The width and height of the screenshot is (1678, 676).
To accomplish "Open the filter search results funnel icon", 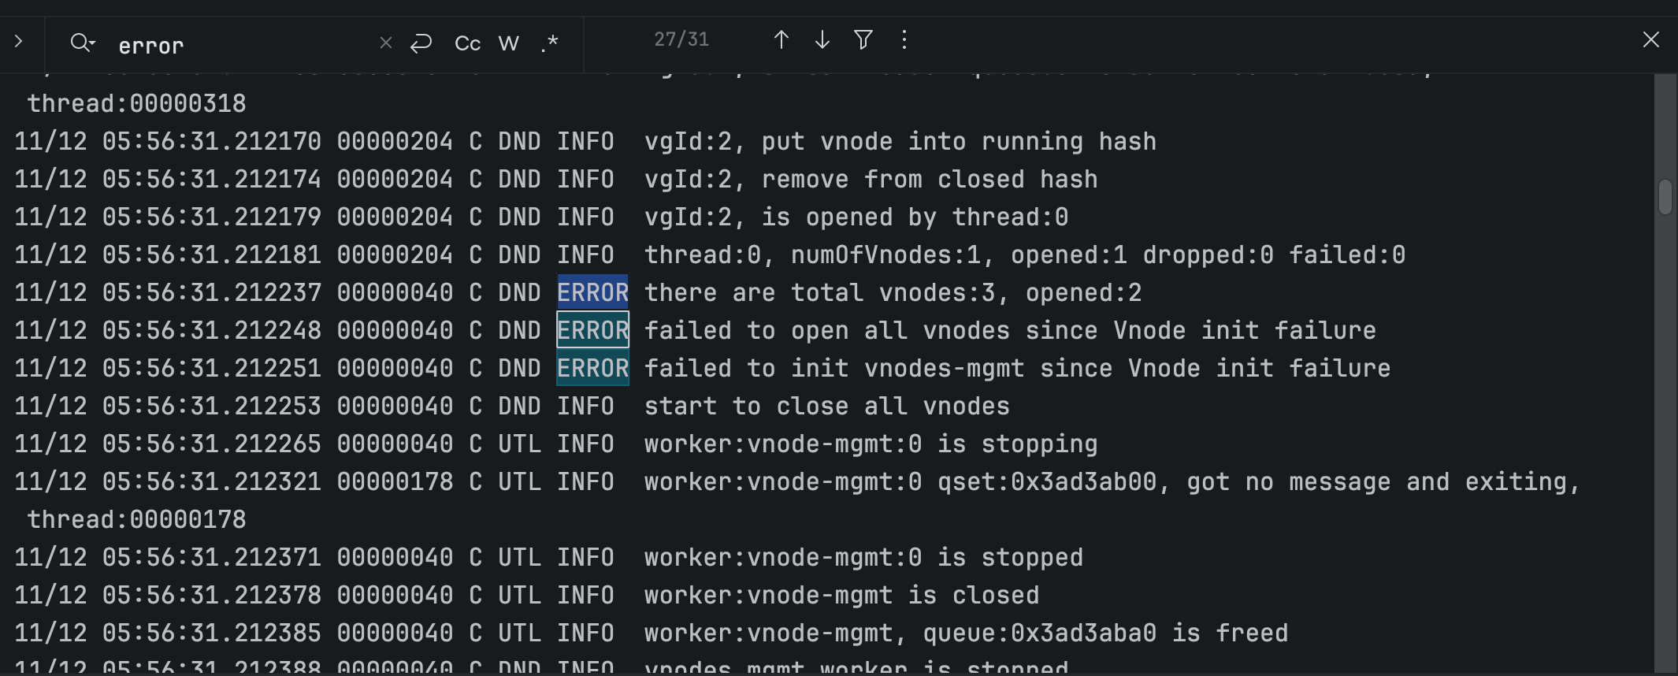I will tap(863, 39).
